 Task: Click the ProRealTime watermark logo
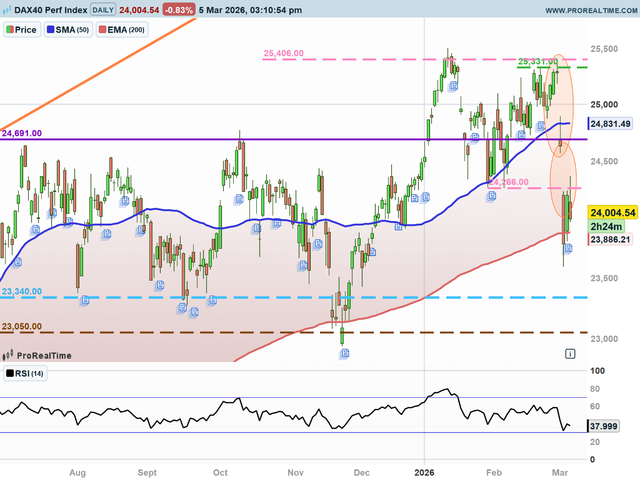(x=37, y=355)
